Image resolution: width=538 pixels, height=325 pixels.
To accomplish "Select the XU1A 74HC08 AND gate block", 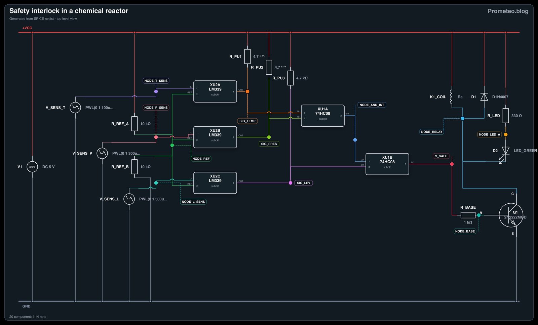I will pos(323,116).
